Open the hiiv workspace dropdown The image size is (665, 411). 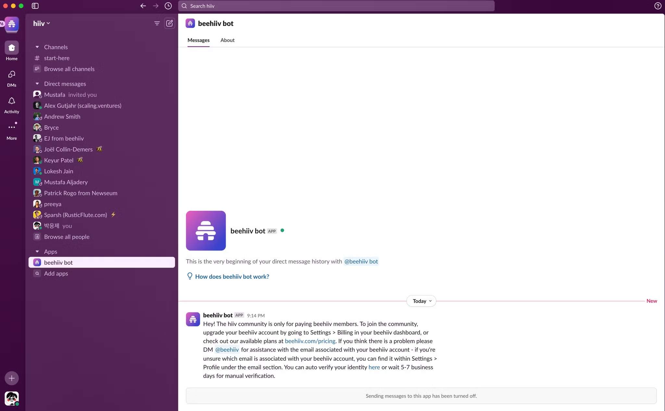click(42, 23)
